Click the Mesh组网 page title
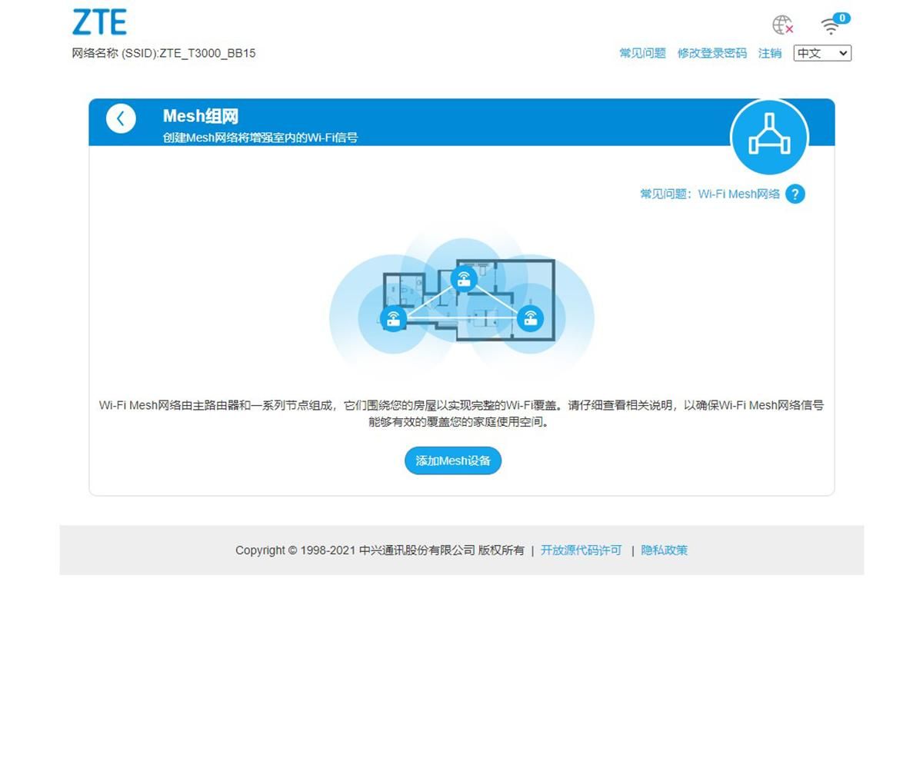This screenshot has height=768, width=923. point(201,116)
